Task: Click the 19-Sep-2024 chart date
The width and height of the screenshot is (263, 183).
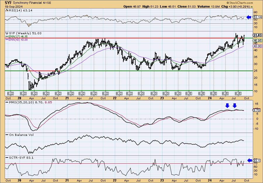Action: tap(13, 6)
